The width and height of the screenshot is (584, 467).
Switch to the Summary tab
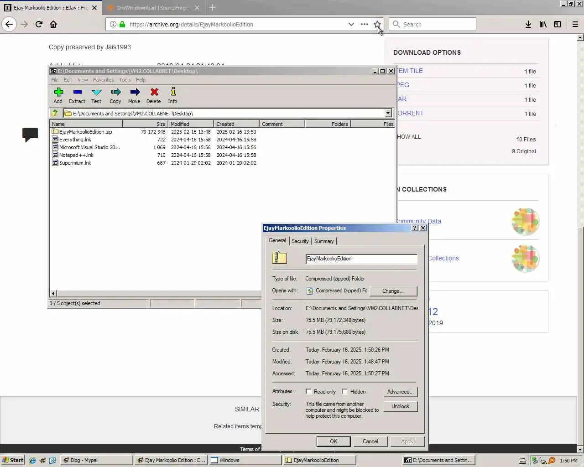(324, 241)
